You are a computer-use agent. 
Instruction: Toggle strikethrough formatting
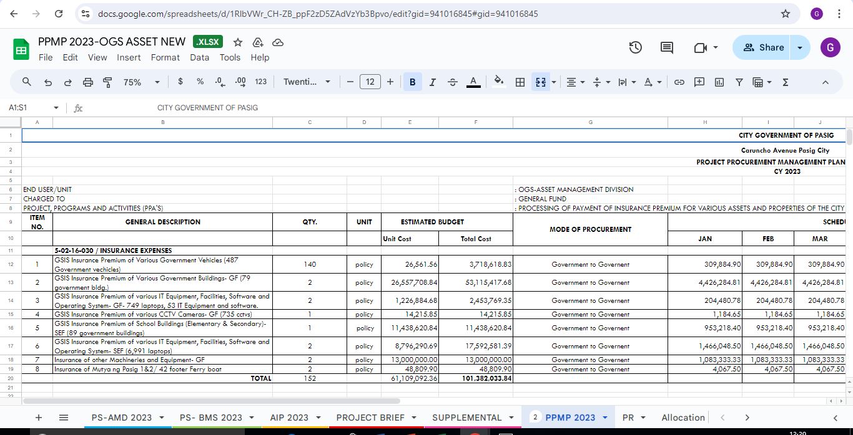453,82
